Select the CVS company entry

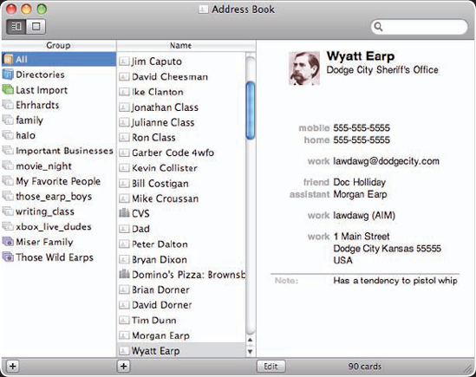(181, 214)
